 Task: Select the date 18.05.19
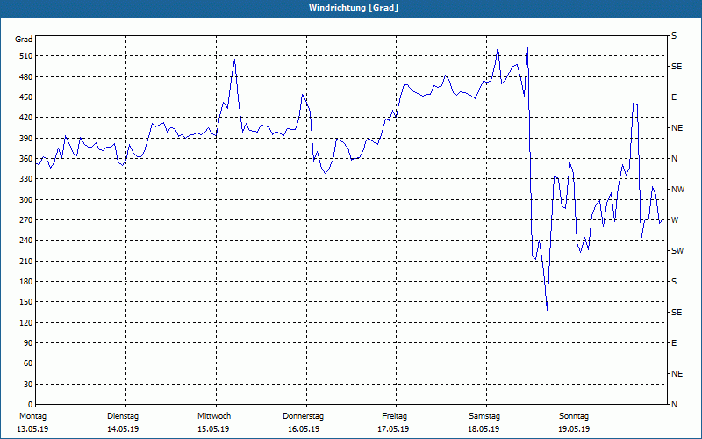click(x=484, y=429)
